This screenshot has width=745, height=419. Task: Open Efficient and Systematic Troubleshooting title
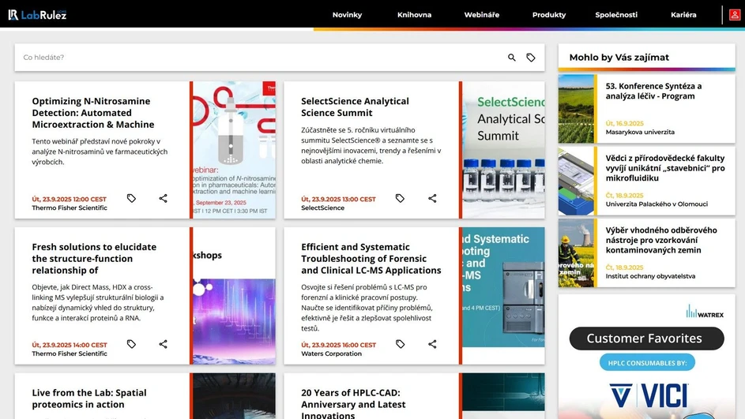pos(371,259)
